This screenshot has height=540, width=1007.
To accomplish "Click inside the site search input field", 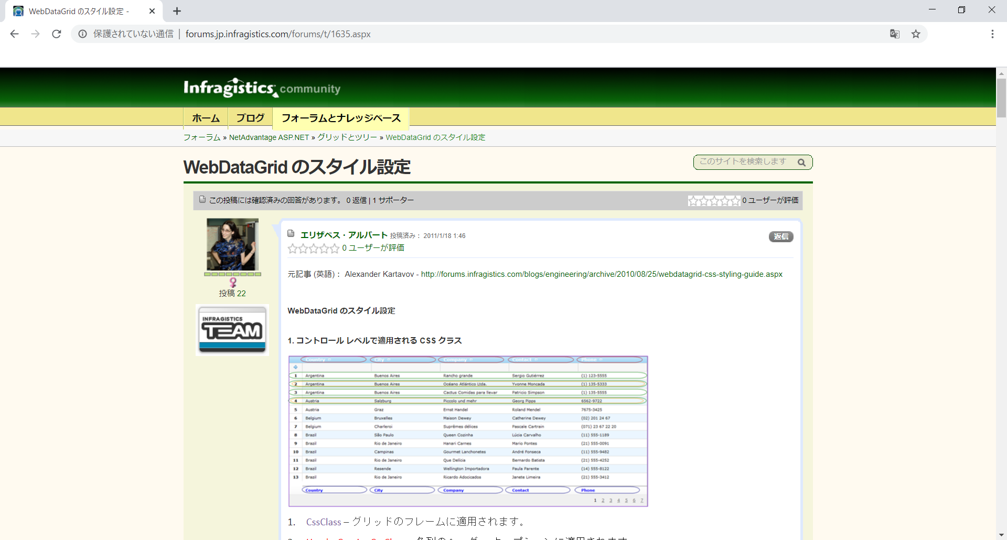I will click(745, 162).
